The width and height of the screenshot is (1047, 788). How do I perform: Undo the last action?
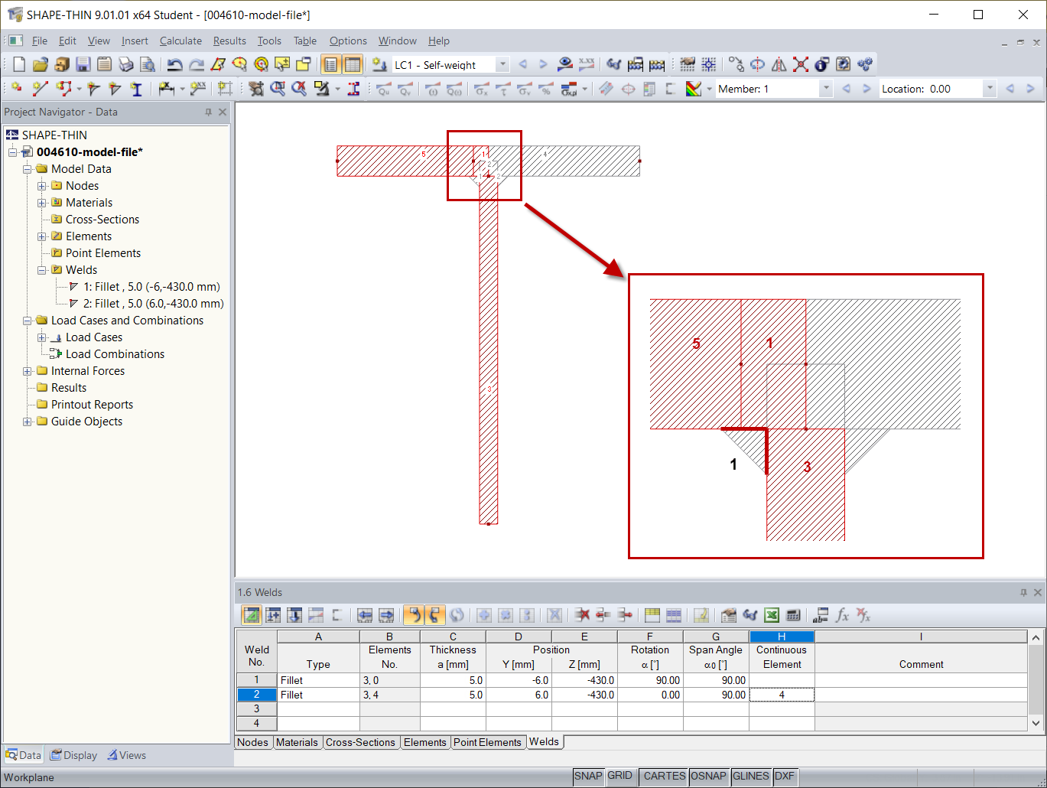click(x=174, y=65)
